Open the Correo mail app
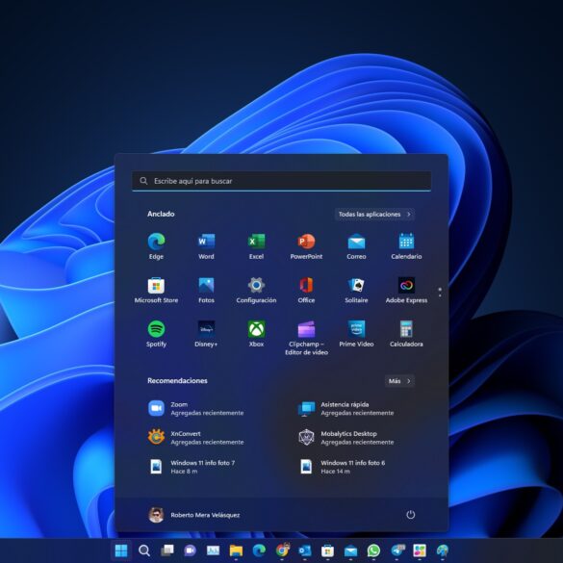 click(x=356, y=246)
